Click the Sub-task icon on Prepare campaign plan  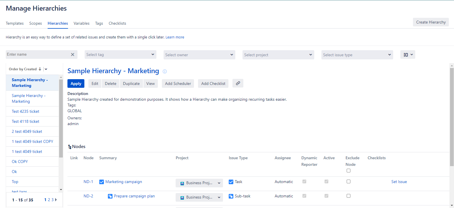click(x=110, y=196)
